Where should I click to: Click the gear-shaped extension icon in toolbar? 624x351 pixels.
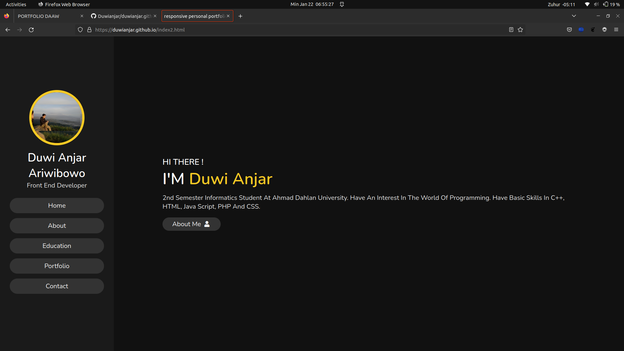click(605, 30)
